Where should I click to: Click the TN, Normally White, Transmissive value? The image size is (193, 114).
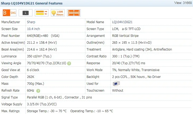(x=136, y=70)
